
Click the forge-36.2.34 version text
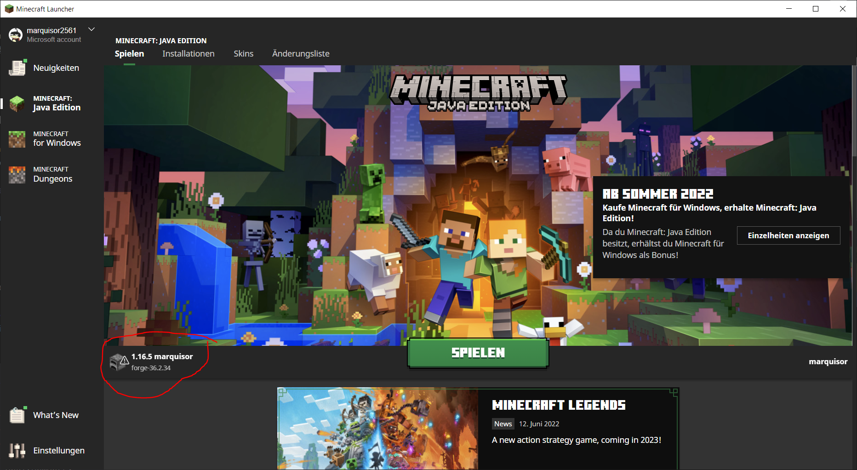click(x=151, y=368)
